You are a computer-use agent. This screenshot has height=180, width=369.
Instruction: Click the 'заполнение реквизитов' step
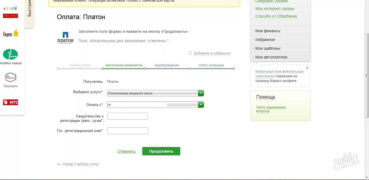coord(124,65)
